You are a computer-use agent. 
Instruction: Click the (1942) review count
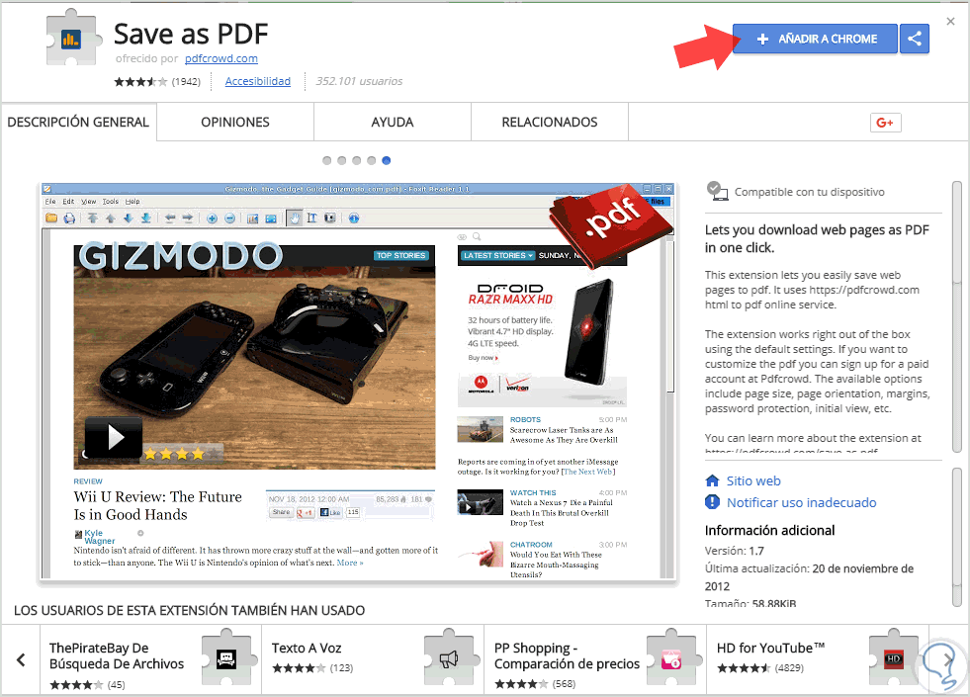point(186,82)
